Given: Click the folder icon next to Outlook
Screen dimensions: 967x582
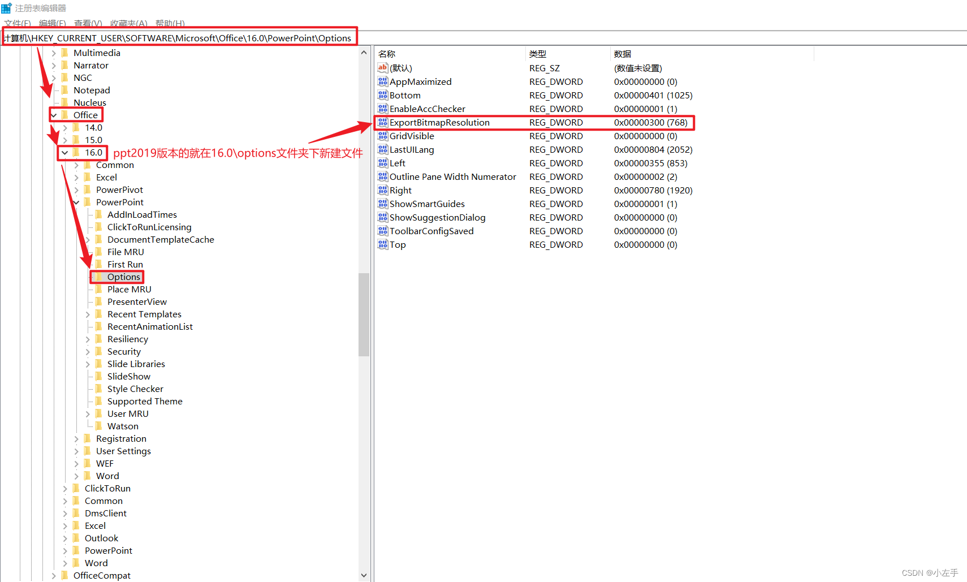Looking at the screenshot, I should click(x=76, y=538).
